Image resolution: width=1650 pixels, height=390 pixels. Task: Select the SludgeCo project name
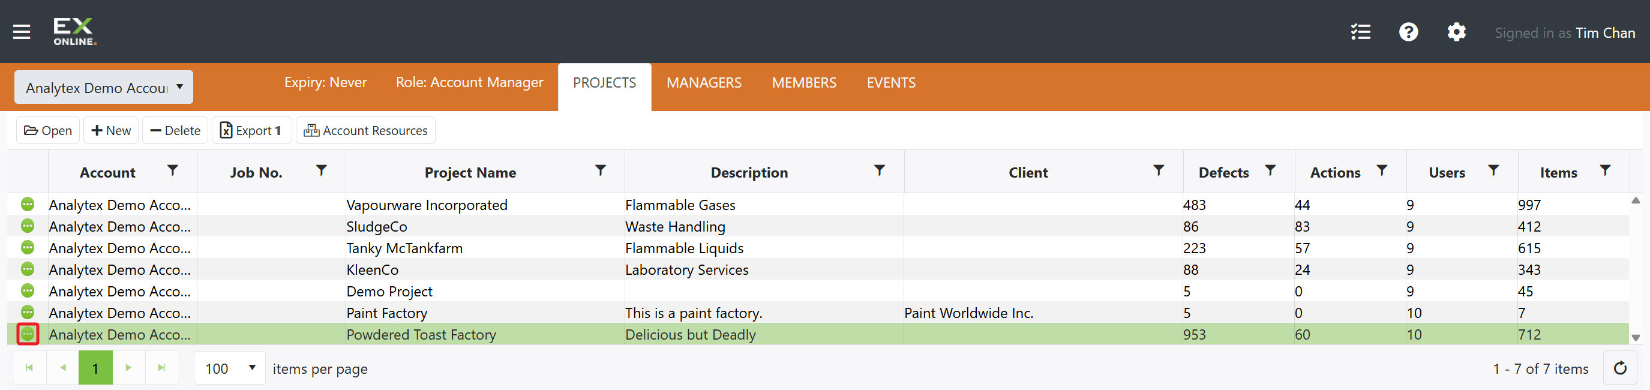(x=377, y=227)
